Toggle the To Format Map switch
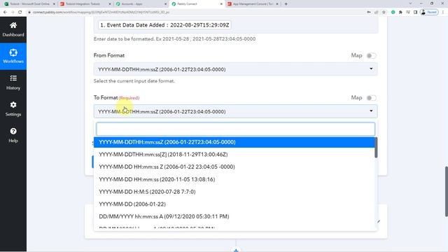 (372, 98)
